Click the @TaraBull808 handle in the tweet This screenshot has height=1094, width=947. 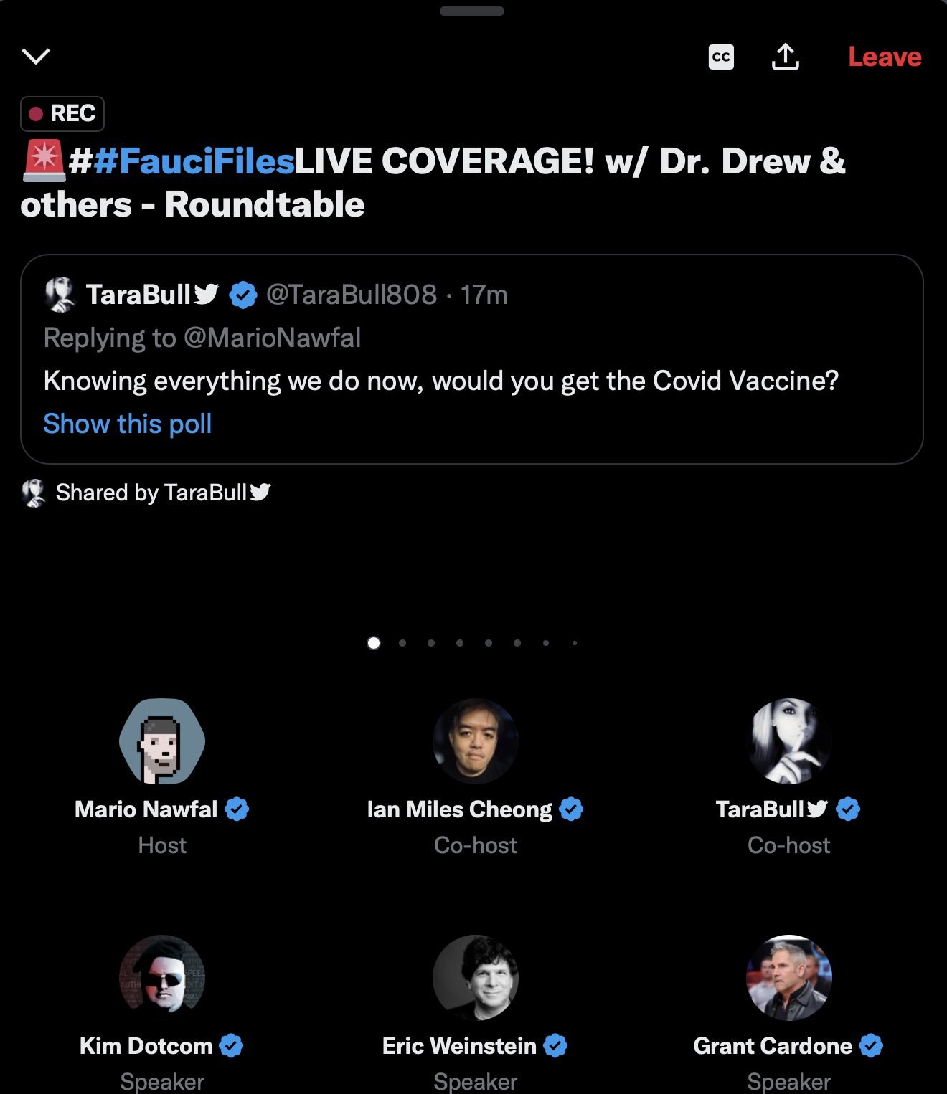(x=352, y=295)
